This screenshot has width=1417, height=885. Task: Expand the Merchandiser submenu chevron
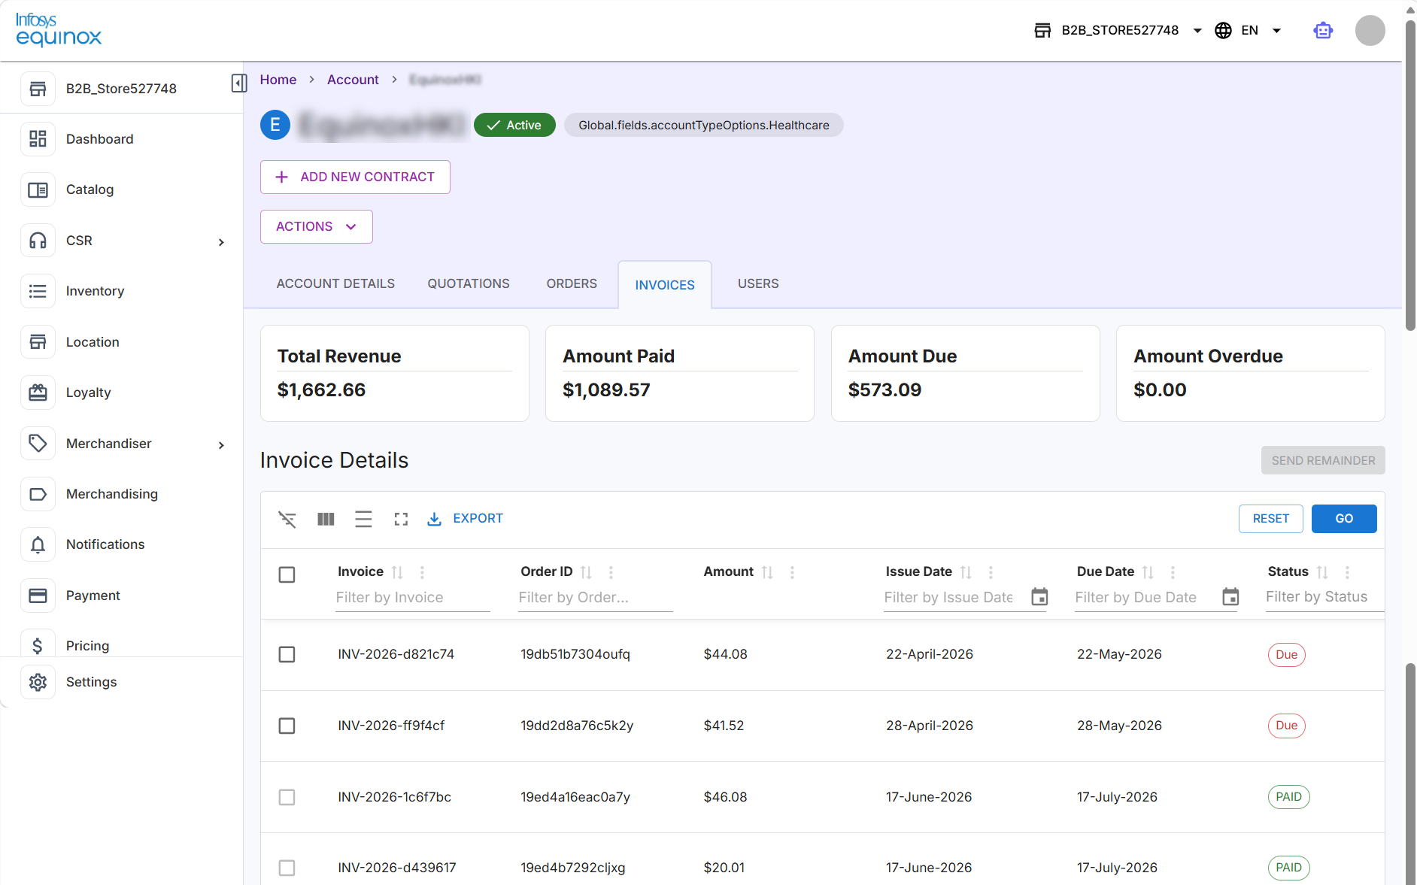pyautogui.click(x=221, y=445)
